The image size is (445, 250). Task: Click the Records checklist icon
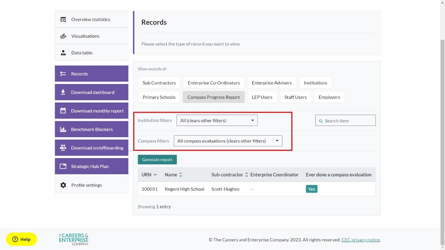click(63, 74)
